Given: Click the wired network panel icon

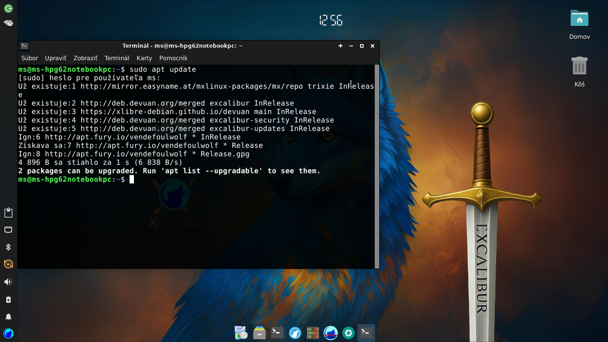Looking at the screenshot, I should point(8,230).
